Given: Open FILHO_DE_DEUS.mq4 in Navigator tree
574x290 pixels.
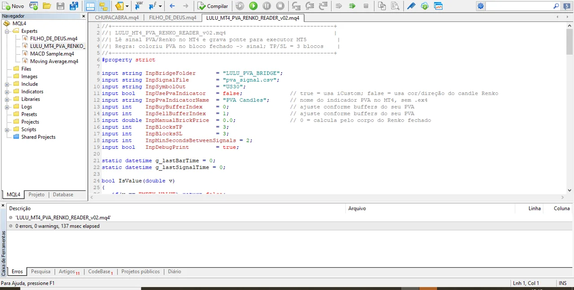Looking at the screenshot, I should point(53,39).
